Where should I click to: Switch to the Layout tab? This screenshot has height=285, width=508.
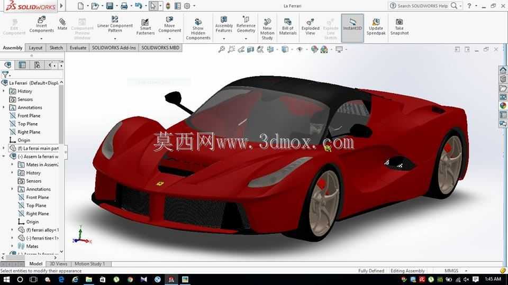(35, 48)
